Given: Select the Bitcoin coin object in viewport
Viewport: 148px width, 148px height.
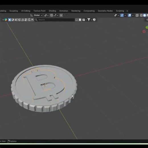Looking at the screenshot, I should point(44,88).
